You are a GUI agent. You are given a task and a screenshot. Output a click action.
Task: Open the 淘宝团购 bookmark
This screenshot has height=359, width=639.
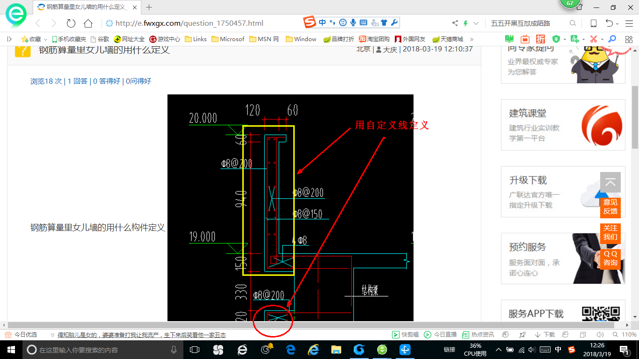pyautogui.click(x=374, y=39)
